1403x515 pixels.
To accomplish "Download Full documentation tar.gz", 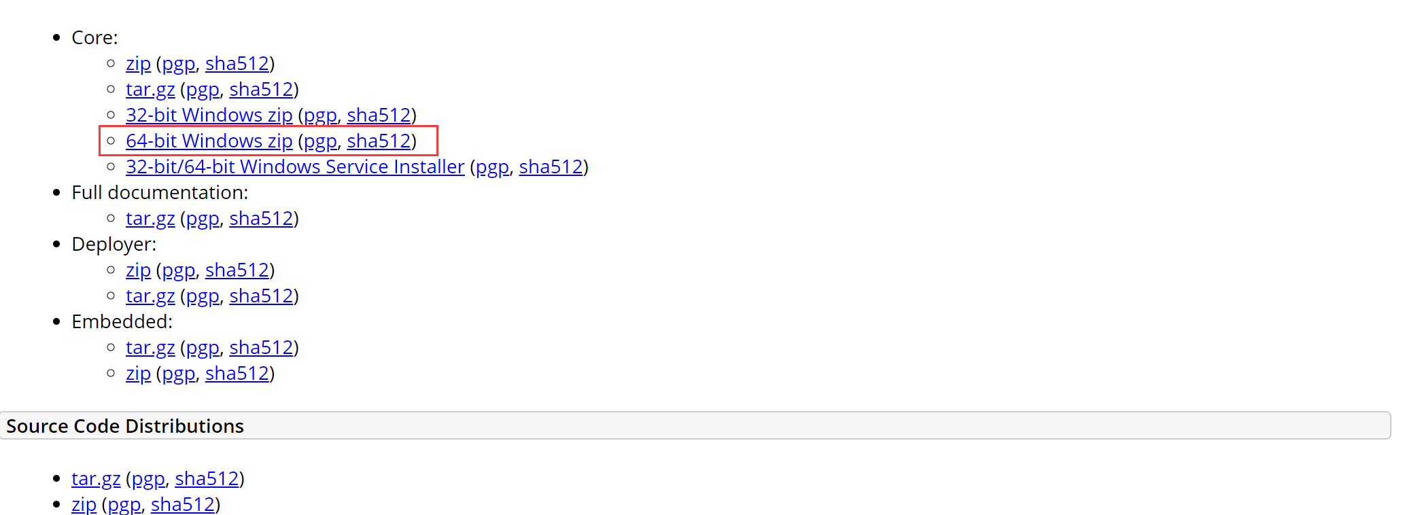I will pos(150,219).
